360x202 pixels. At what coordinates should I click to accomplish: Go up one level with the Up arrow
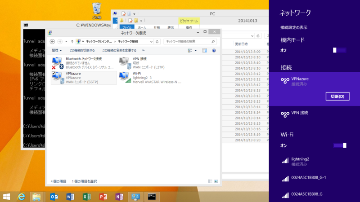(x=72, y=41)
